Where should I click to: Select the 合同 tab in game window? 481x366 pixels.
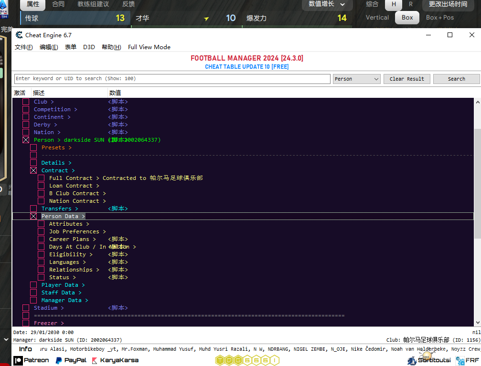tap(58, 4)
